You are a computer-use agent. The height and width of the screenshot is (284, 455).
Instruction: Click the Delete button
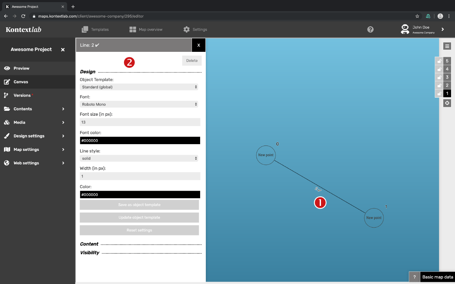(192, 61)
